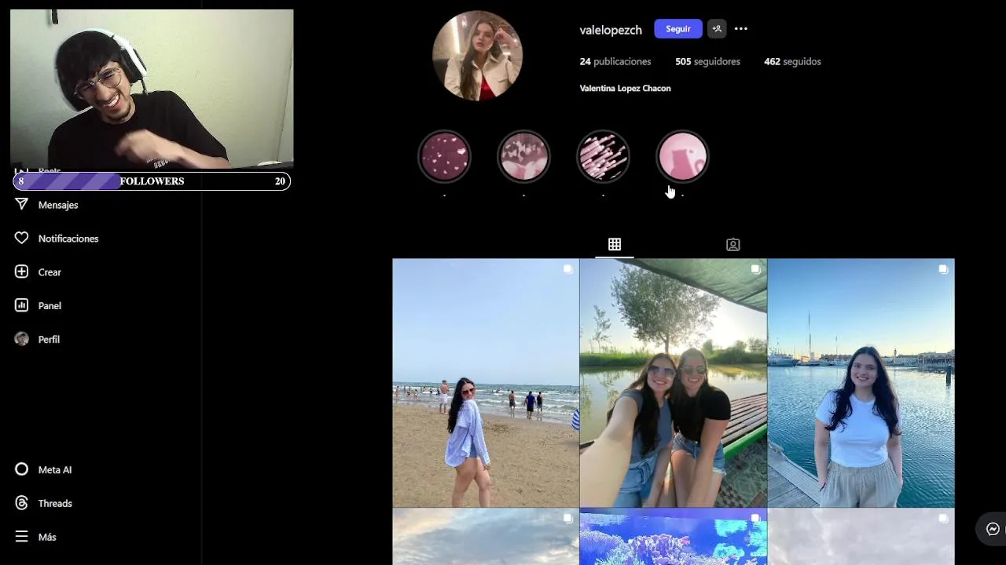Viewport: 1006px width, 565px height.
Task: Open the Panel dashboard icon
Action: [x=21, y=306]
